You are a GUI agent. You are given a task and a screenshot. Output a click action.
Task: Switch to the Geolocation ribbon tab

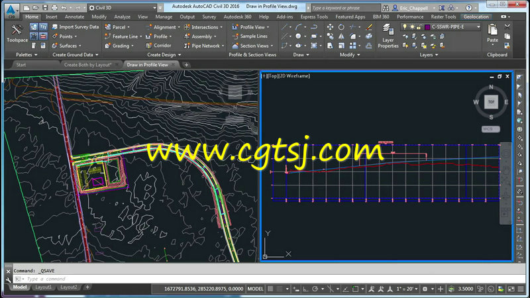[x=476, y=17]
